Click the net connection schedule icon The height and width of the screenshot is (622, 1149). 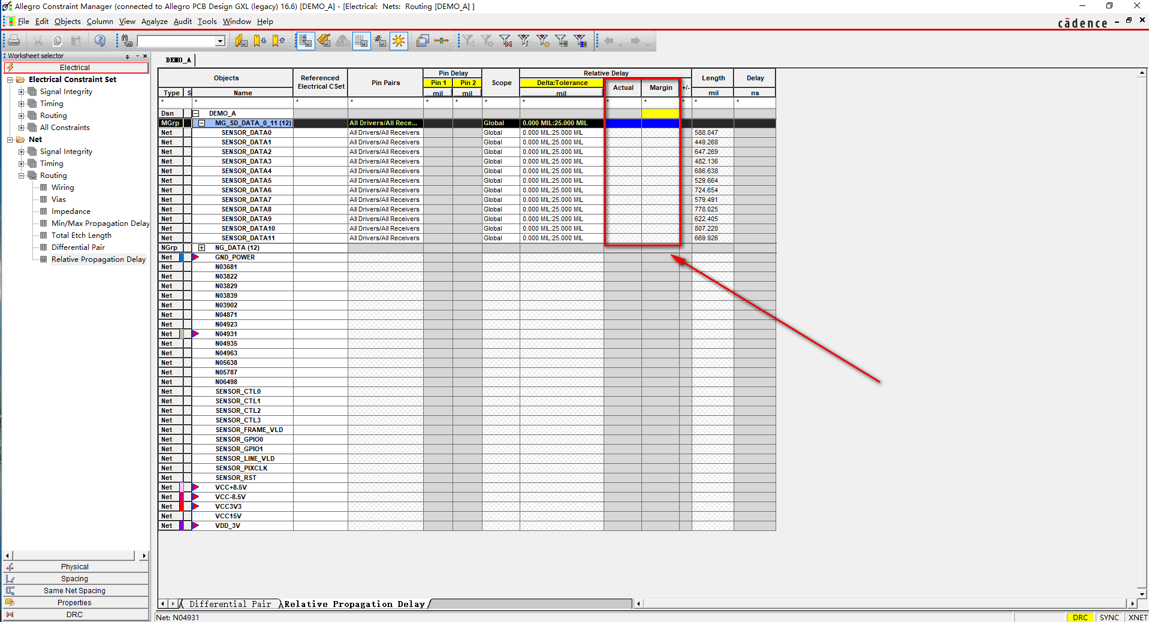442,41
